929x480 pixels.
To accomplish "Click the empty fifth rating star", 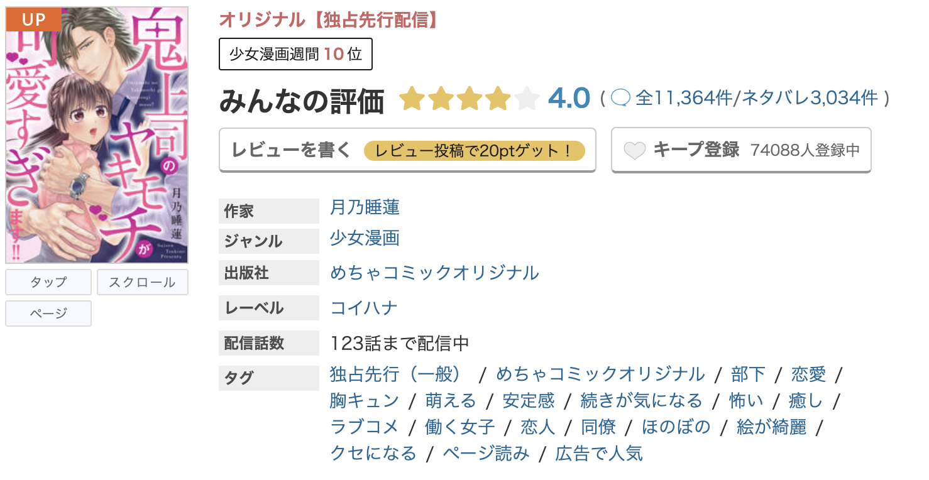I will [x=527, y=99].
